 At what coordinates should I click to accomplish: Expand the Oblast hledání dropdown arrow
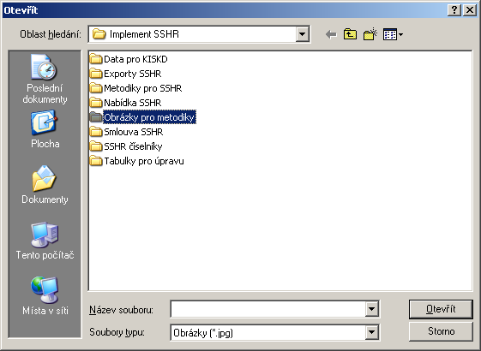pos(302,34)
